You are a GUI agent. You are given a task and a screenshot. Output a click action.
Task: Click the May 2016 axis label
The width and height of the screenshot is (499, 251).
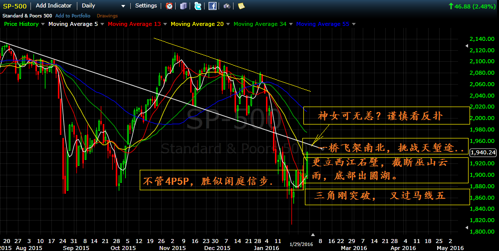coord(450,248)
